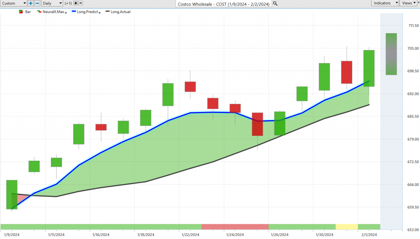Click the 1/16/2024 date axis label
Viewport: 420px width, 239px height.
[x=101, y=235]
